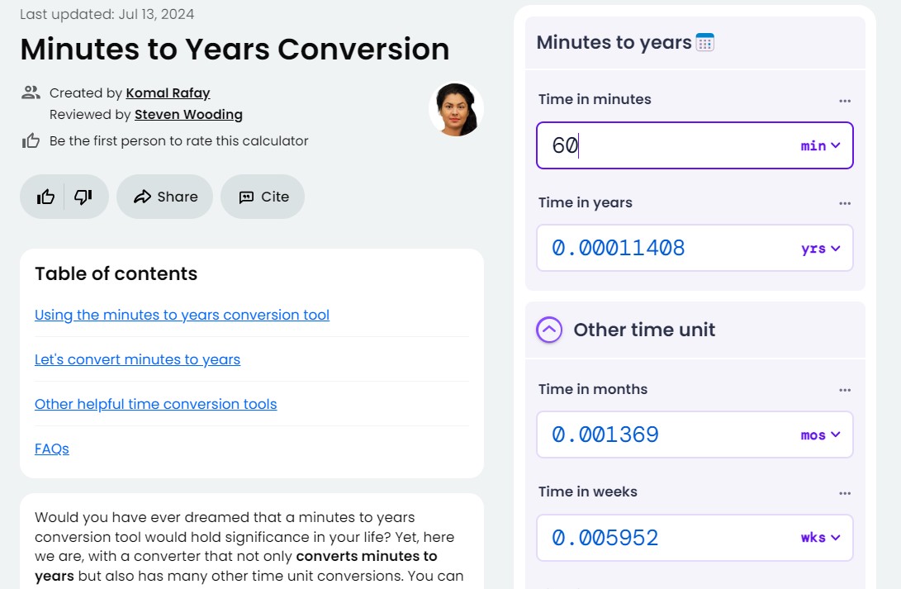Open options menu for Time in weeks

pyautogui.click(x=845, y=493)
